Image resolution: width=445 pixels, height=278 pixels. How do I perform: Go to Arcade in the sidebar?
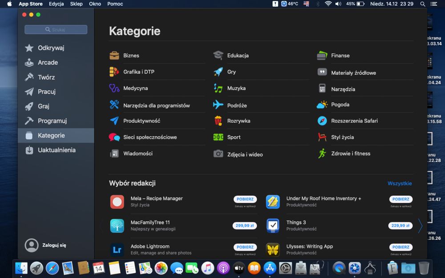[56, 62]
